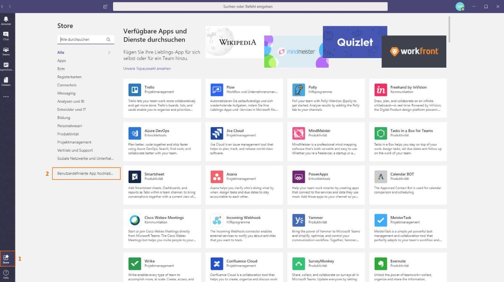
Task: Click the Suchen oder Befehl eingeben box
Action: tap(250, 6)
